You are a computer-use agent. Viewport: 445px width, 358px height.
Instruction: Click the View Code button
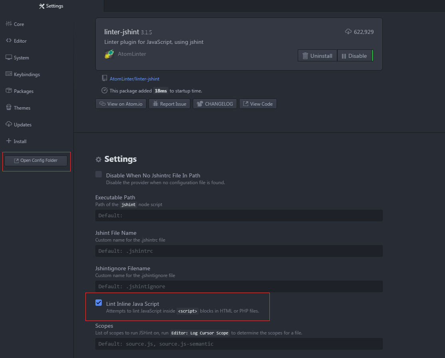258,104
